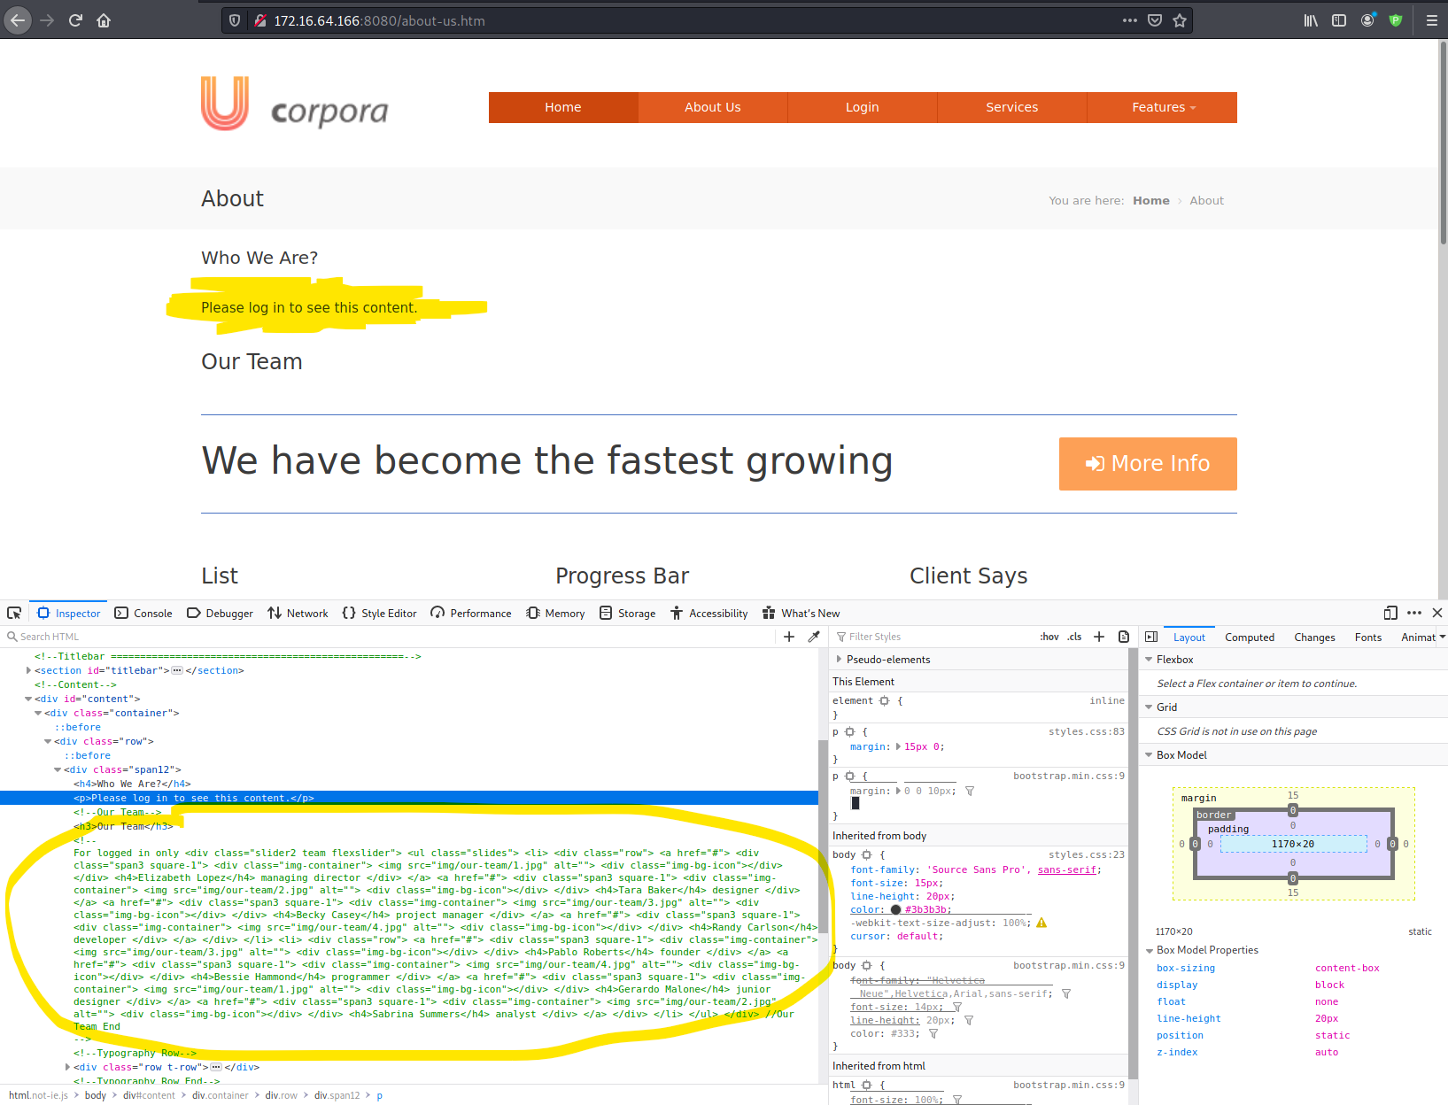Click responsive design mode icon in DevTools
The image size is (1448, 1105).
1390,613
